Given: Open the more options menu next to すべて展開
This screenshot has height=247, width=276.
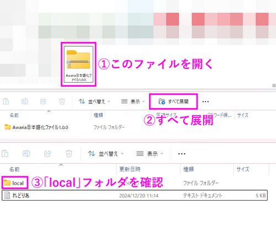Looking at the screenshot, I should 205,101.
